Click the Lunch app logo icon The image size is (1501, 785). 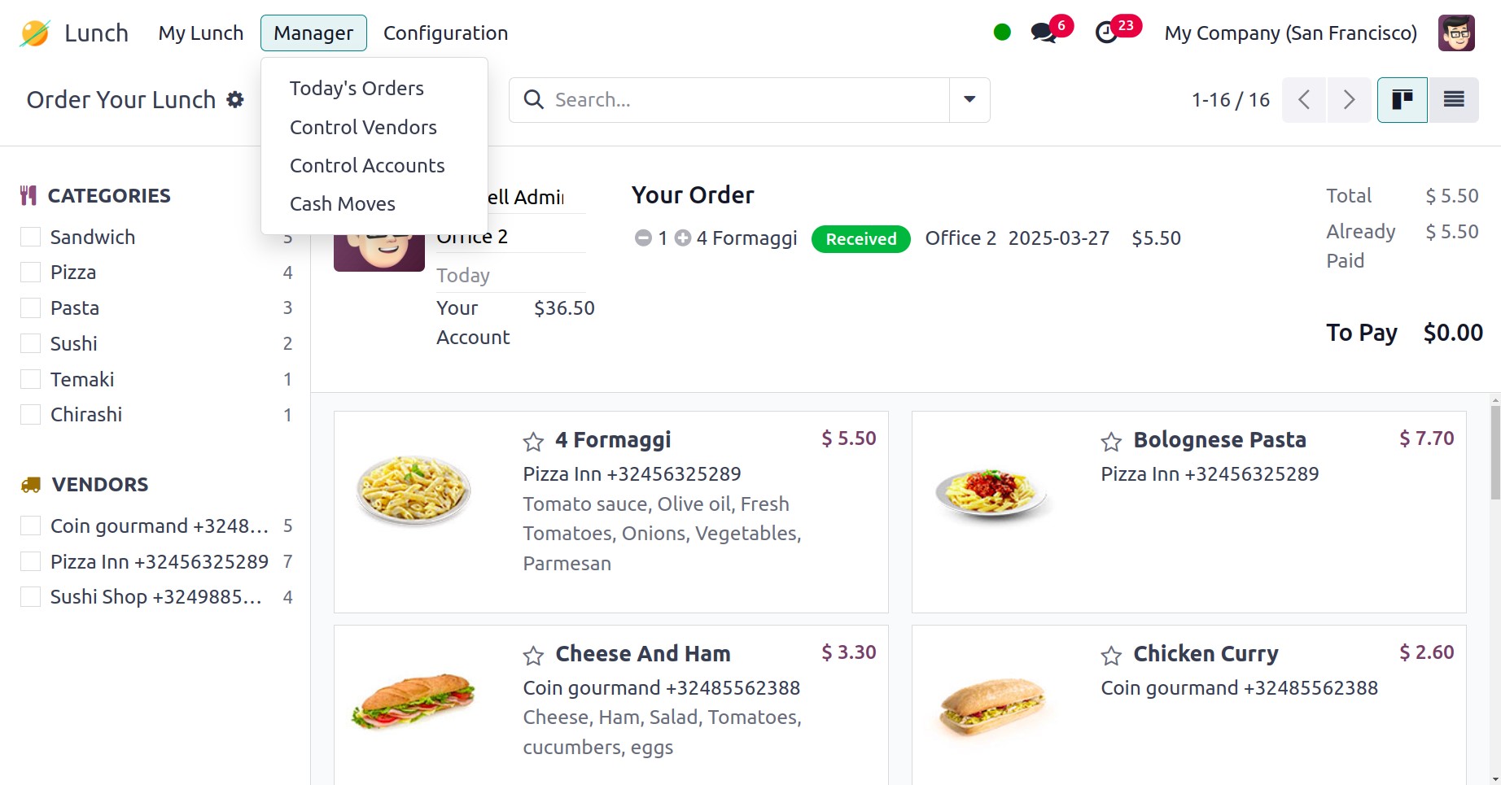click(x=35, y=33)
